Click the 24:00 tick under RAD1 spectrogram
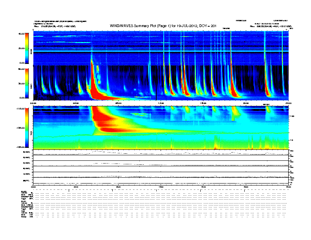Screen dimensions: 311x240 point(288,103)
